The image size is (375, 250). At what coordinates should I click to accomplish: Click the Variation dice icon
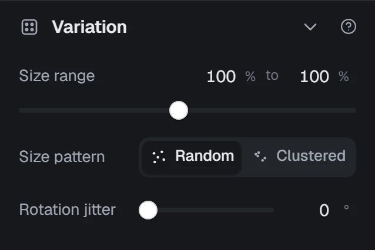click(29, 27)
